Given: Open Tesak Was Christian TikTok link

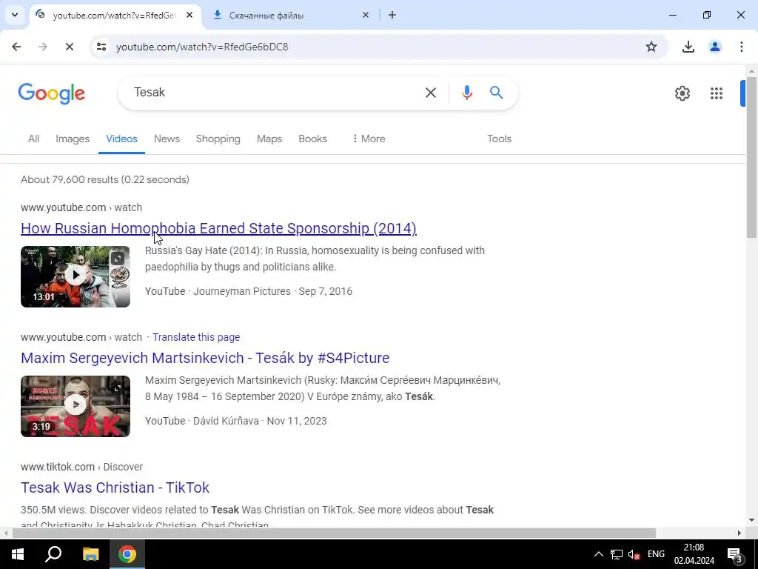Looking at the screenshot, I should point(115,488).
